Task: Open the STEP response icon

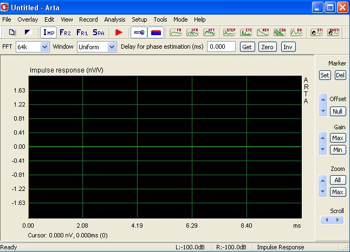Action: point(229,32)
